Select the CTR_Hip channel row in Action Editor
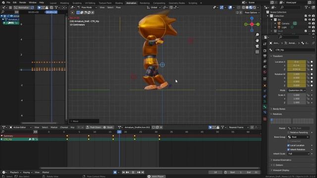Image resolution: width=317 pixels, height=178 pixels. click(x=19, y=139)
